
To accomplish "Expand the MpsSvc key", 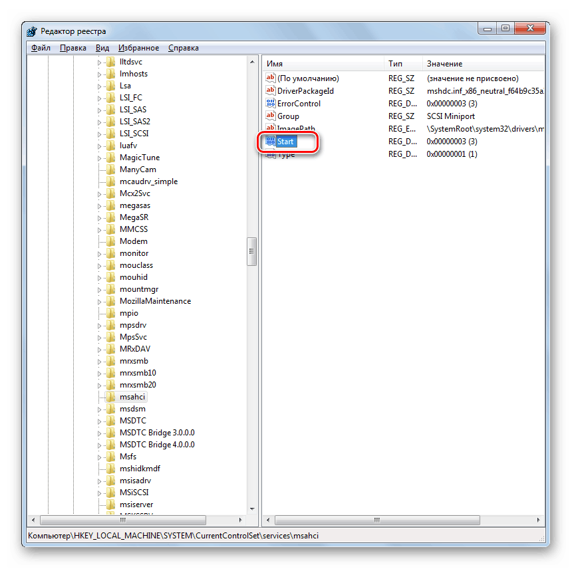I will [x=100, y=336].
